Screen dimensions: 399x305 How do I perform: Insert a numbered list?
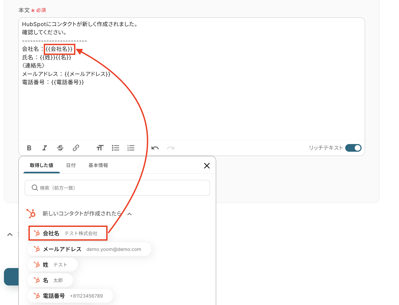coord(131,148)
